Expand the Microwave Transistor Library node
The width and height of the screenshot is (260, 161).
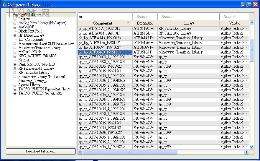tap(15, 48)
